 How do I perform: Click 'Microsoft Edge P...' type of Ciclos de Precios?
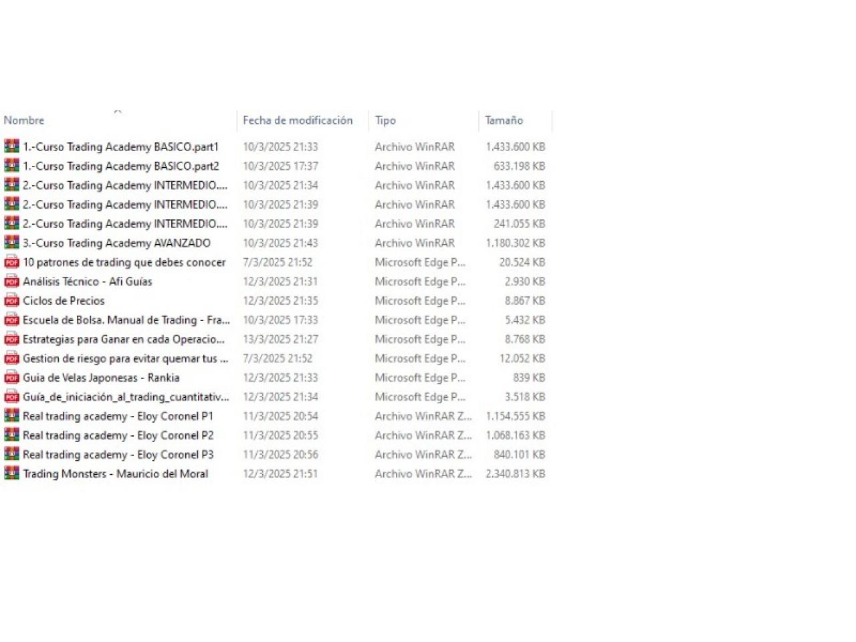click(x=420, y=301)
